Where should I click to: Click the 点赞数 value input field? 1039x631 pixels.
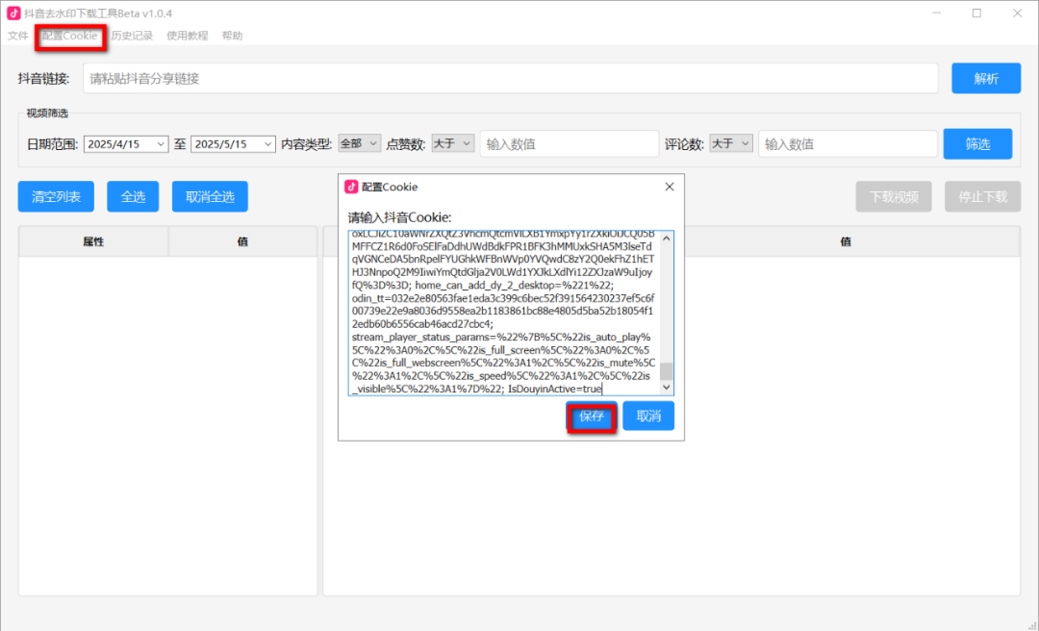[x=570, y=144]
